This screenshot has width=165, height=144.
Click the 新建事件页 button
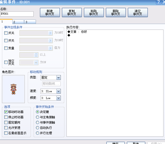pyautogui.click(x=50, y=13)
